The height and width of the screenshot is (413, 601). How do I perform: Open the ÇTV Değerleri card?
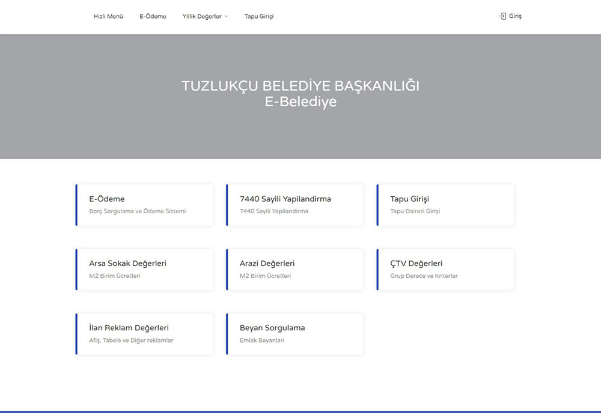tap(445, 269)
